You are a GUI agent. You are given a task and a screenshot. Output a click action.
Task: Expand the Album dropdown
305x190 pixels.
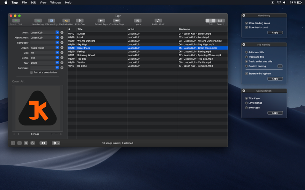[57, 47]
